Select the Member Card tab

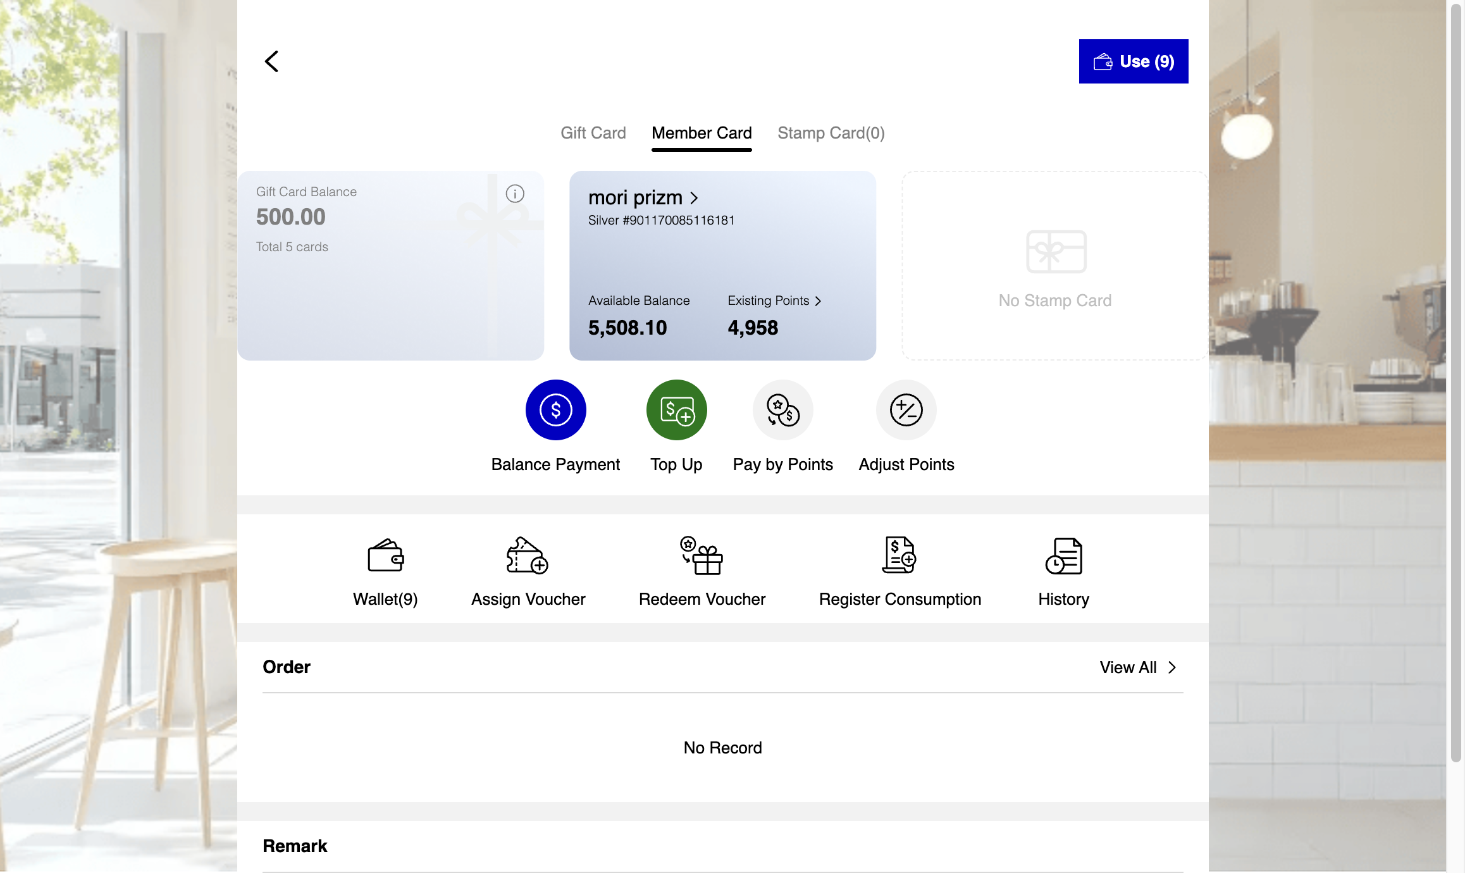702,133
